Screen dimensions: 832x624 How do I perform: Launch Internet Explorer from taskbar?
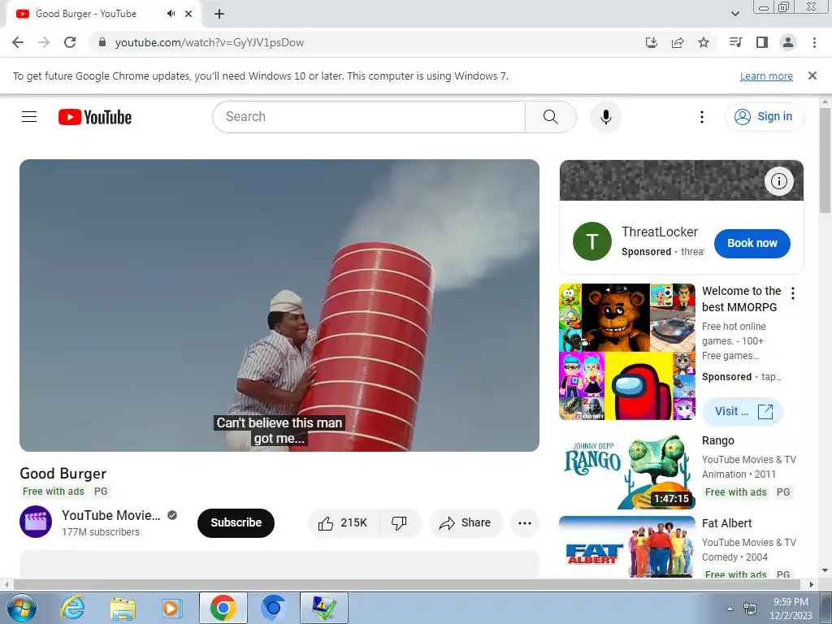pyautogui.click(x=71, y=608)
